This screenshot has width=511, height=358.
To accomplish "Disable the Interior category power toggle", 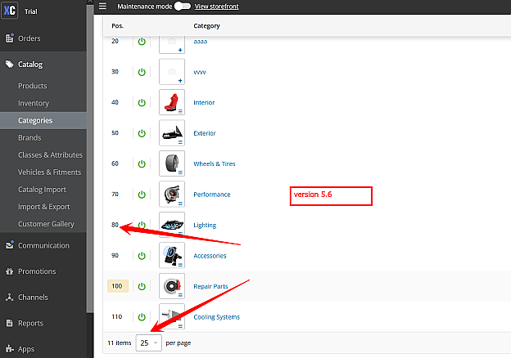I will 142,102.
